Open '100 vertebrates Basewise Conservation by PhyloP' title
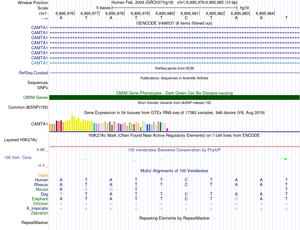 [x=174, y=150]
